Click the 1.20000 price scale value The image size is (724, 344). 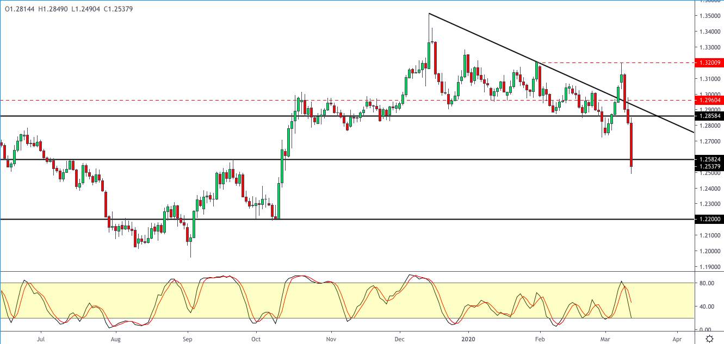710,251
